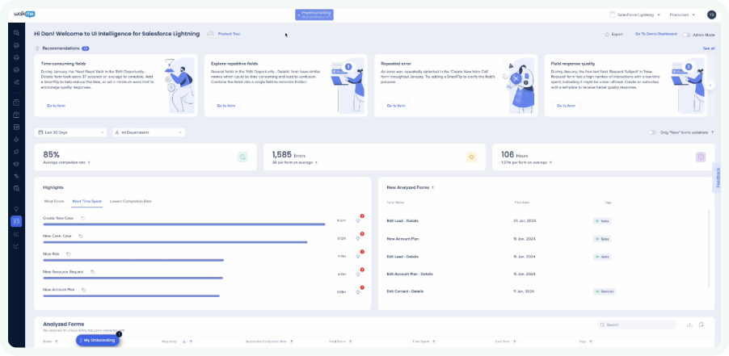Image resolution: width=729 pixels, height=356 pixels.
Task: Open insights lightbulb for New Case: Case
Action: (358, 239)
